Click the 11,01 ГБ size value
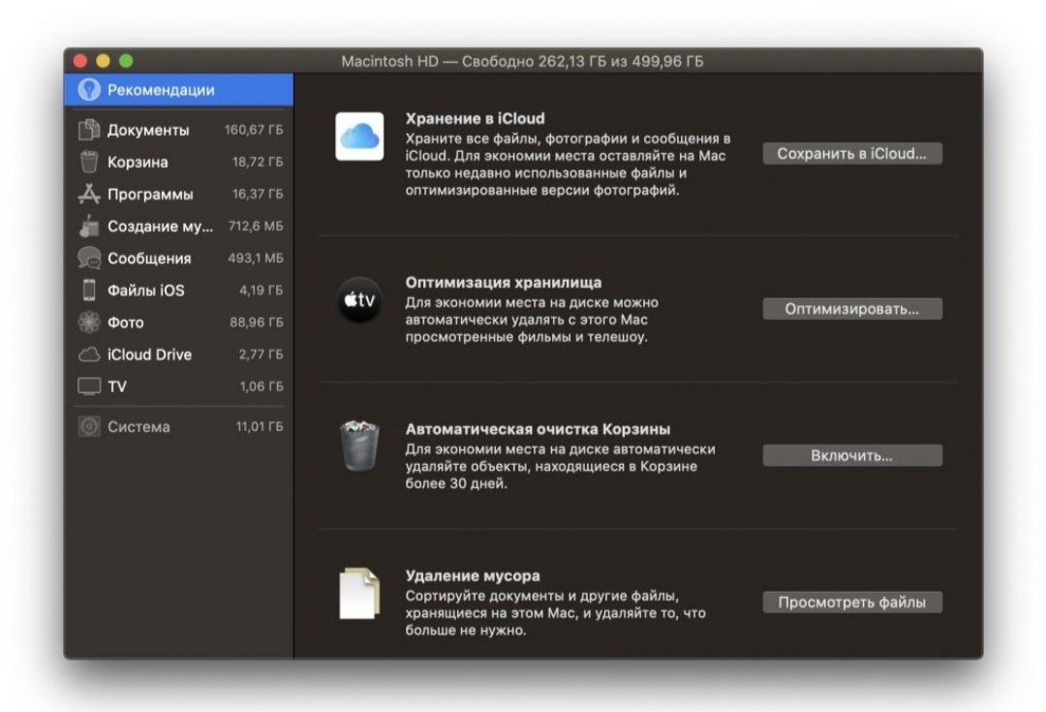 point(260,426)
